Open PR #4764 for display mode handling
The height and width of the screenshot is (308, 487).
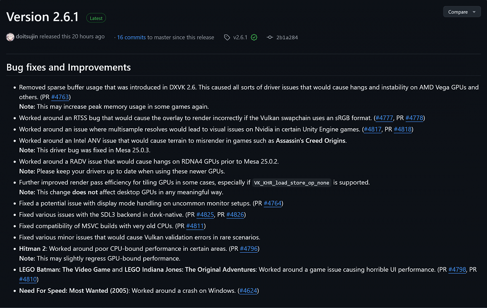click(x=272, y=203)
